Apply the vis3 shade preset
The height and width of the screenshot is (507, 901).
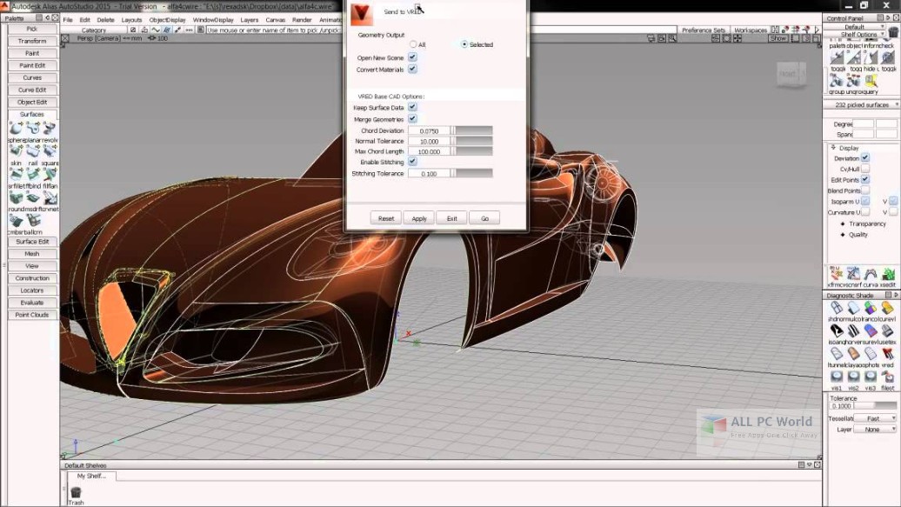pos(871,377)
